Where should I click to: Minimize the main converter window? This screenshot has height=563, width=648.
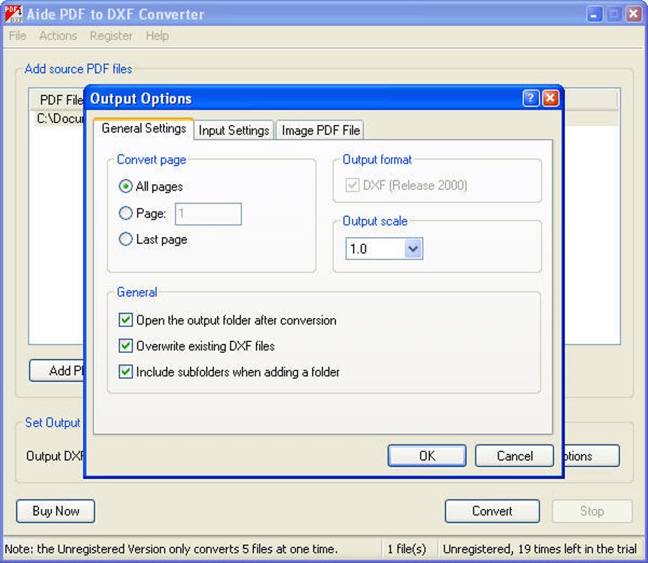(595, 15)
